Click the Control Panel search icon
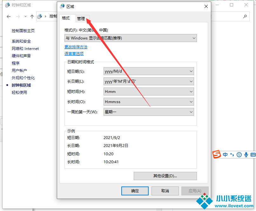 point(245,16)
